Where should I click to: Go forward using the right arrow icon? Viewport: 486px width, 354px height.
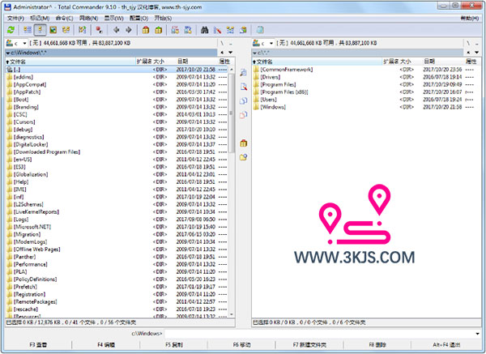(129, 30)
